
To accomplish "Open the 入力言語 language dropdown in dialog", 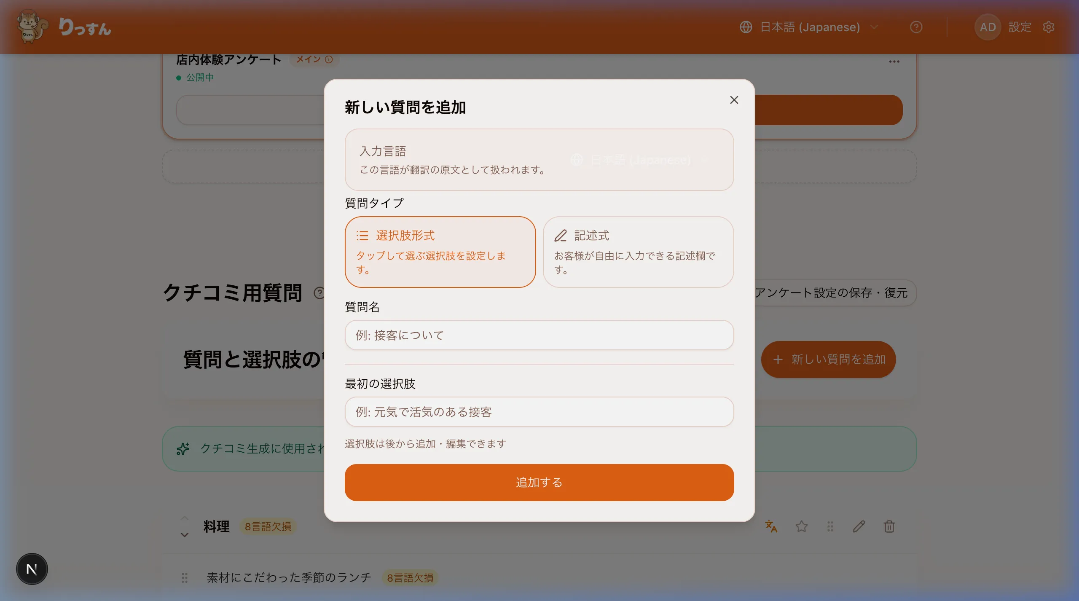I will (x=640, y=160).
